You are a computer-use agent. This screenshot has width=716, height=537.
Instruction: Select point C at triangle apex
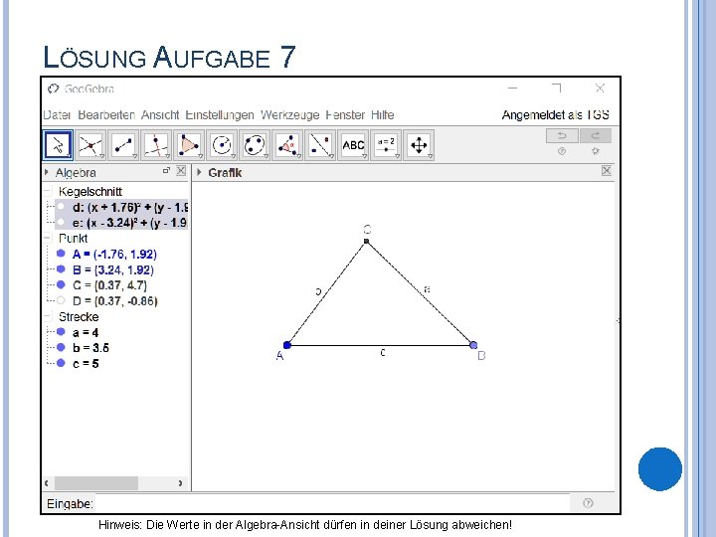pos(366,241)
